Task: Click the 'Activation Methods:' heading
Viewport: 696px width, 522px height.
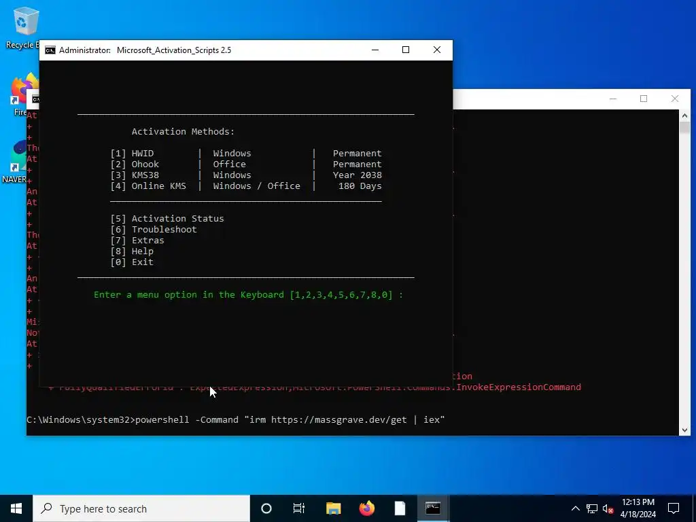Action: (183, 131)
